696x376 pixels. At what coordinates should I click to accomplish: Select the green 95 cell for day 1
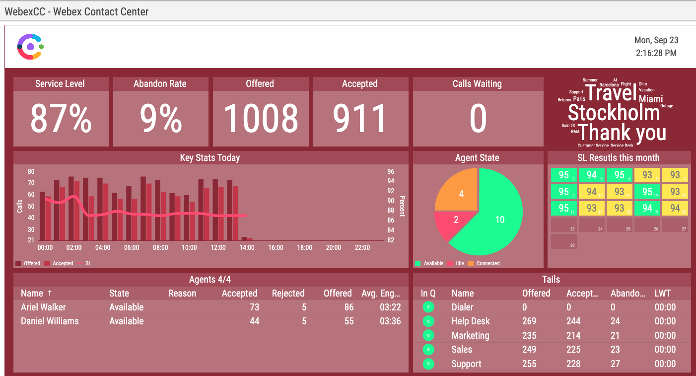[563, 175]
